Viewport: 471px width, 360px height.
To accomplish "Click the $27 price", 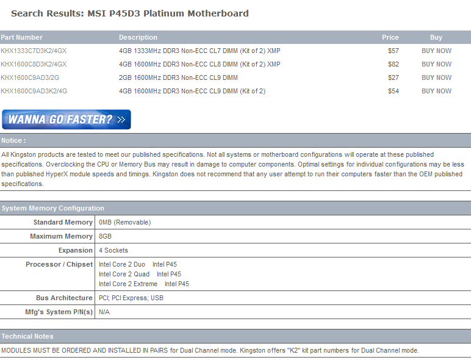I will point(393,78).
